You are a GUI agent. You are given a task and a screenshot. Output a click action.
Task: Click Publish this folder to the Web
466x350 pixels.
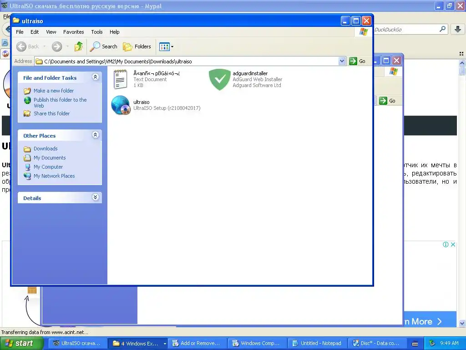60,103
